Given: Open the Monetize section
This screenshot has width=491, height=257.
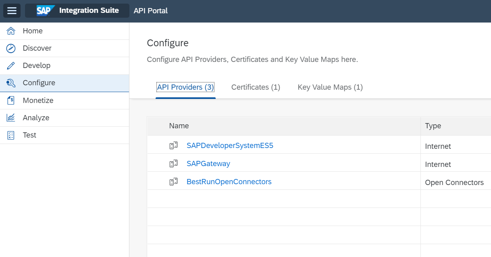Looking at the screenshot, I should [64, 101].
